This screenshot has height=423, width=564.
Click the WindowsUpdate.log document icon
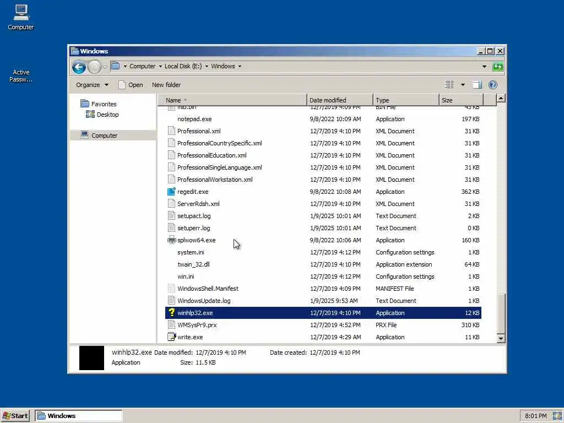coord(172,301)
